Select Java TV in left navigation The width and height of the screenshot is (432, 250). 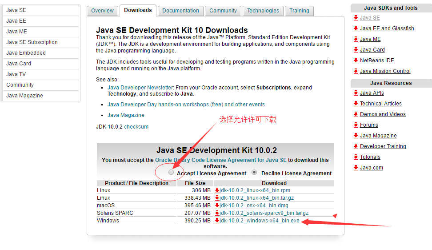[40, 74]
